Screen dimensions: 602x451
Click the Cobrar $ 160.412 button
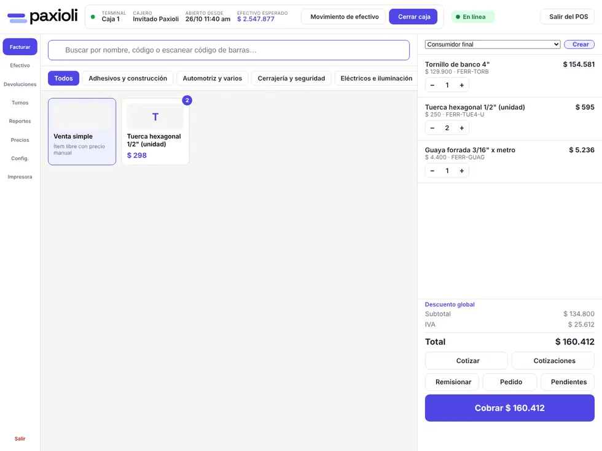point(509,408)
